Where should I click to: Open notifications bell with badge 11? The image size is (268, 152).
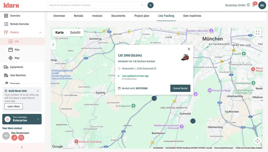point(254,5)
